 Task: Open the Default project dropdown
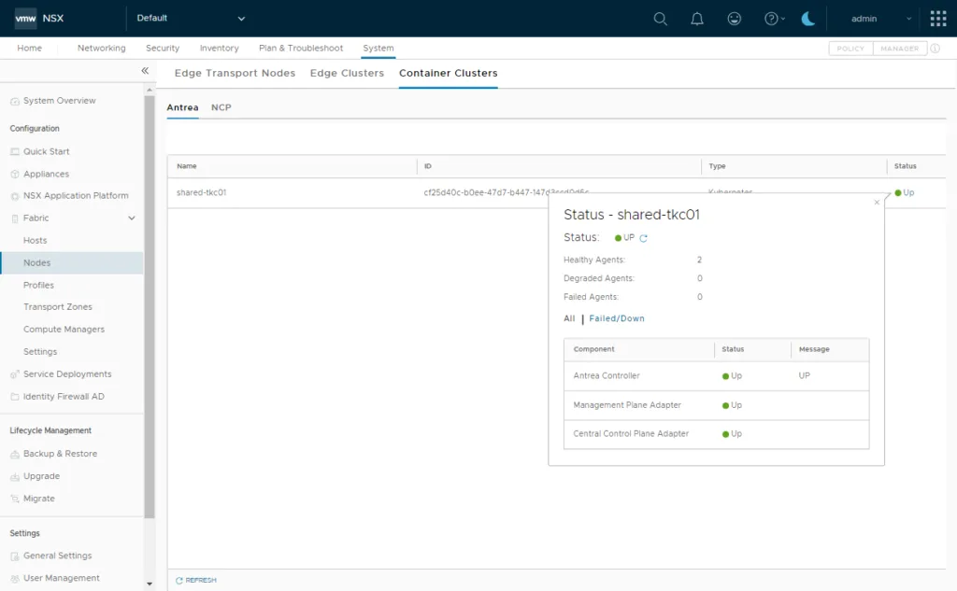pyautogui.click(x=191, y=19)
